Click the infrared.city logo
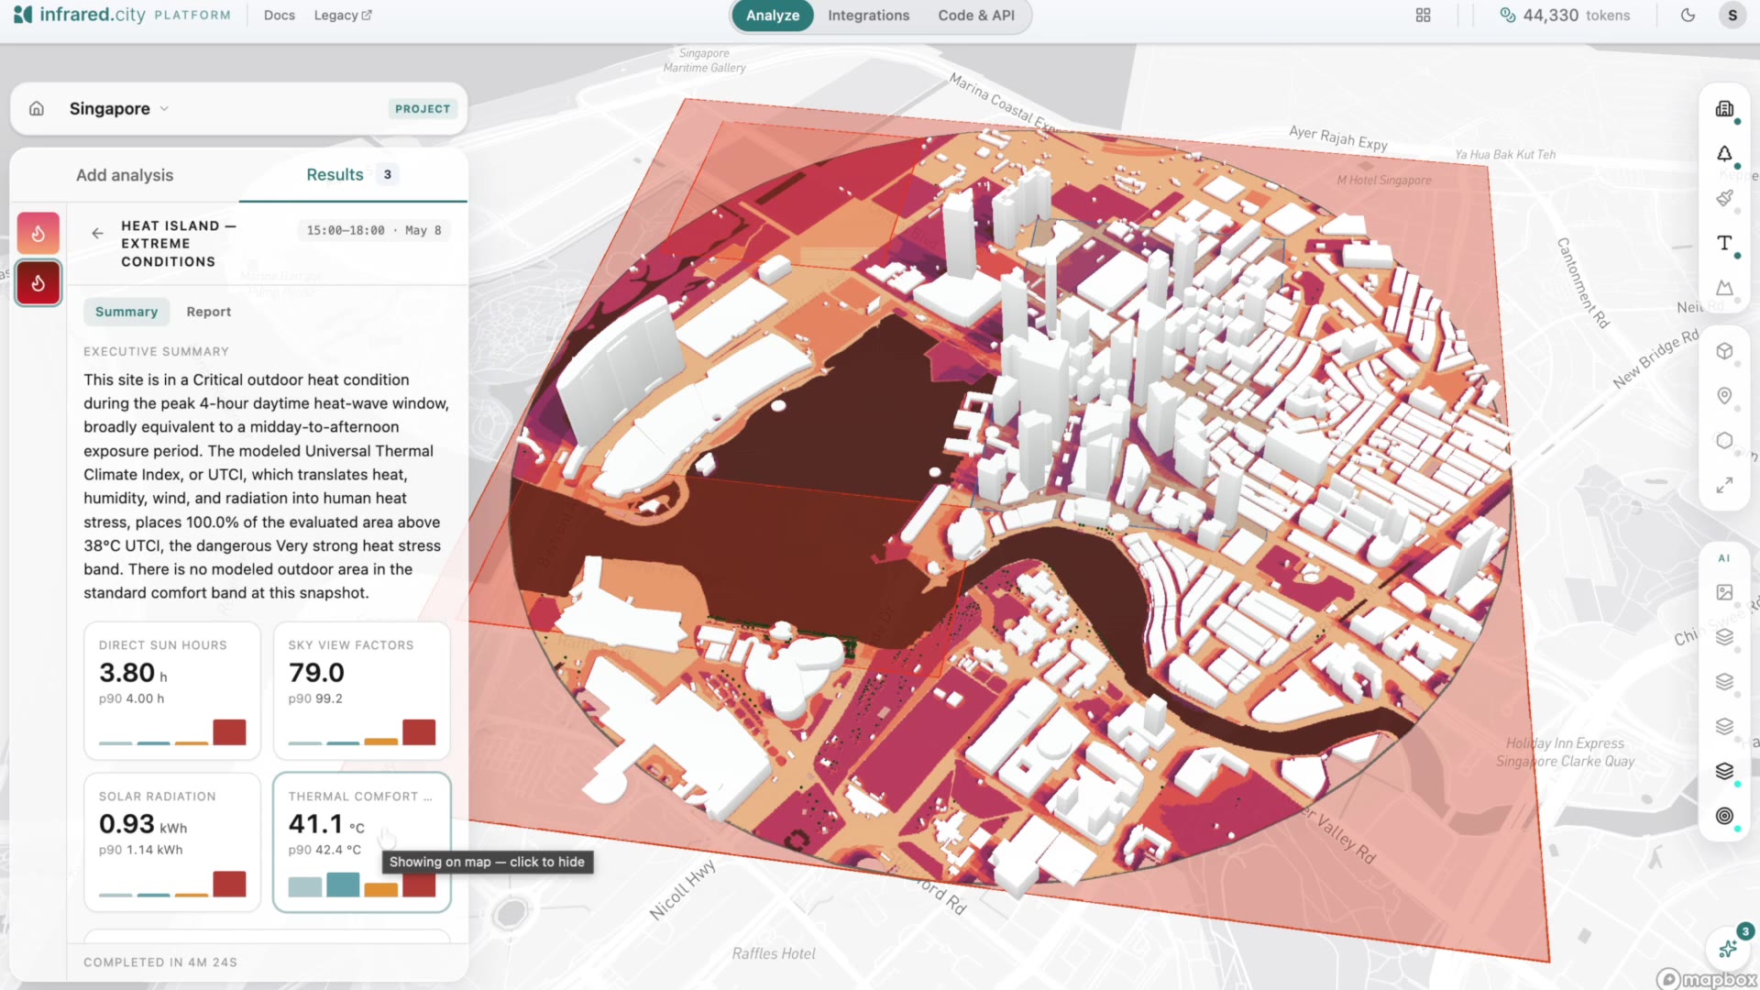The width and height of the screenshot is (1760, 990). [79, 15]
